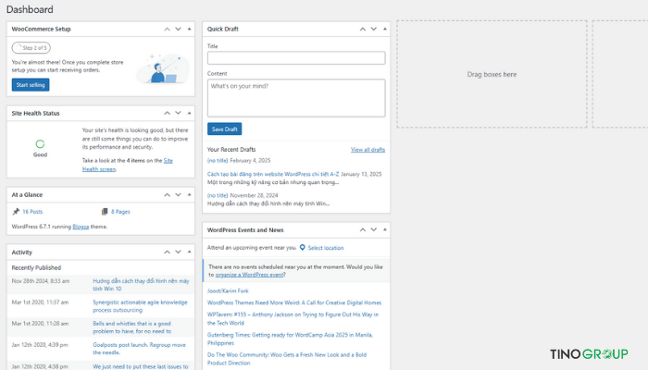Click the Start selling button
This screenshot has width=648, height=370.
pos(31,85)
